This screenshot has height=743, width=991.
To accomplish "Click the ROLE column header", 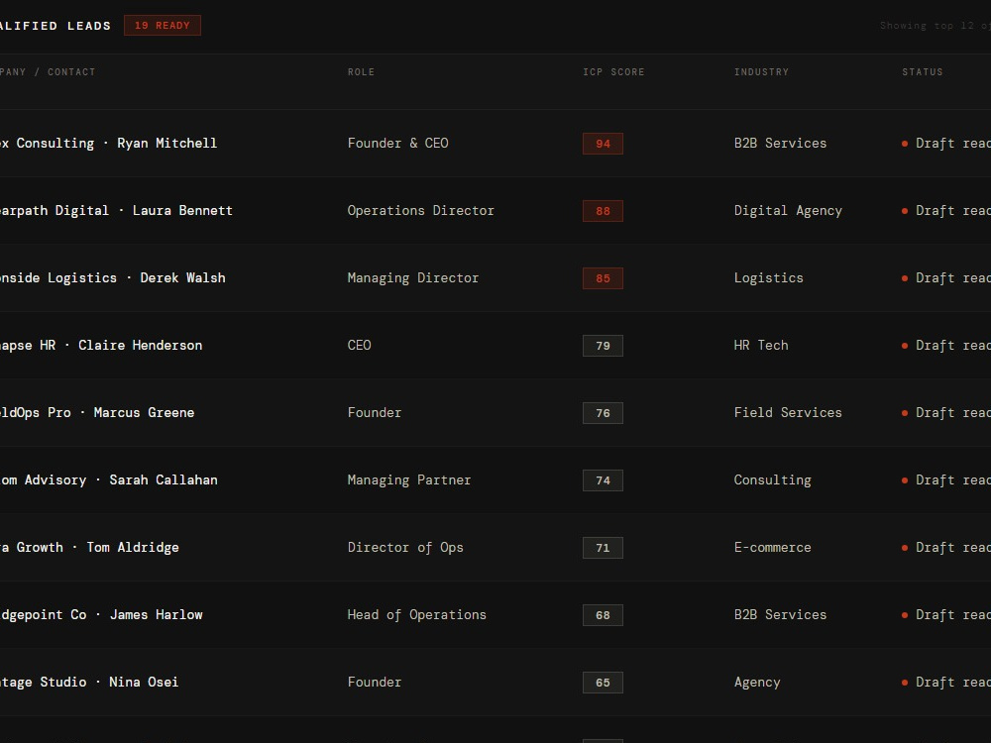I will 361,72.
